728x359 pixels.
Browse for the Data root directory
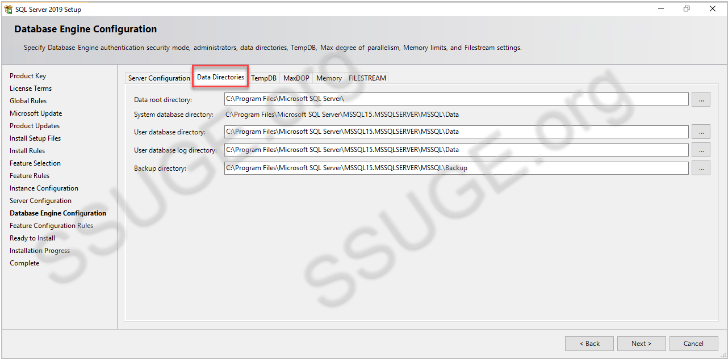point(701,99)
